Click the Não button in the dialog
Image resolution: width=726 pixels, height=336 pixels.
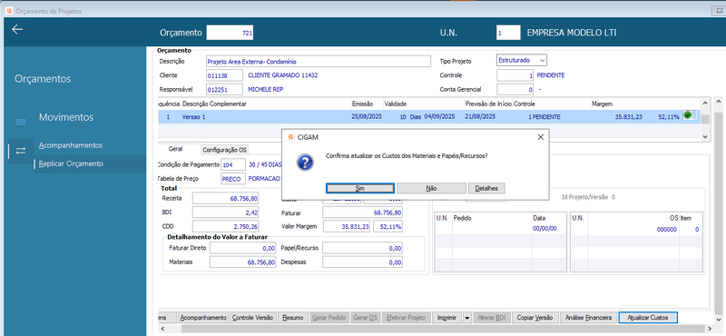(431, 188)
